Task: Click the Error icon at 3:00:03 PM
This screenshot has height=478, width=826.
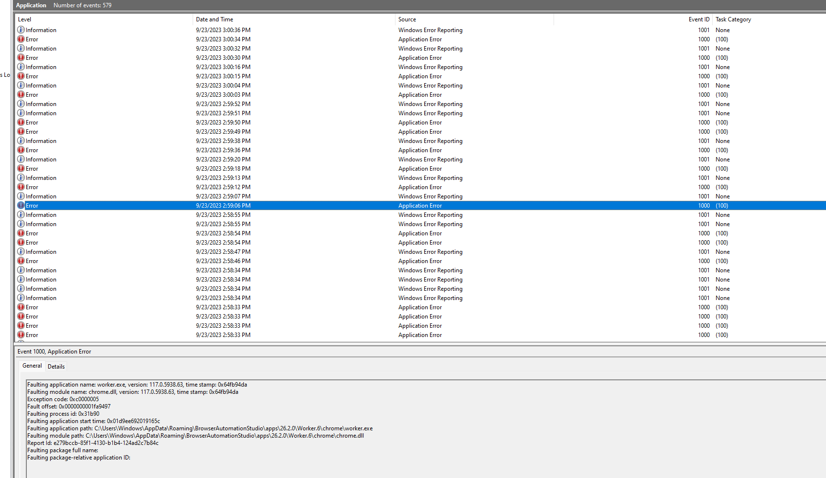Action: tap(21, 95)
